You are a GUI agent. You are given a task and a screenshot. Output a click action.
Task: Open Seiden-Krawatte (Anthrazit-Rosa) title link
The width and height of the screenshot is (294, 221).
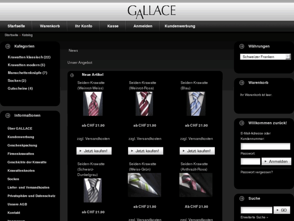[x=194, y=167]
